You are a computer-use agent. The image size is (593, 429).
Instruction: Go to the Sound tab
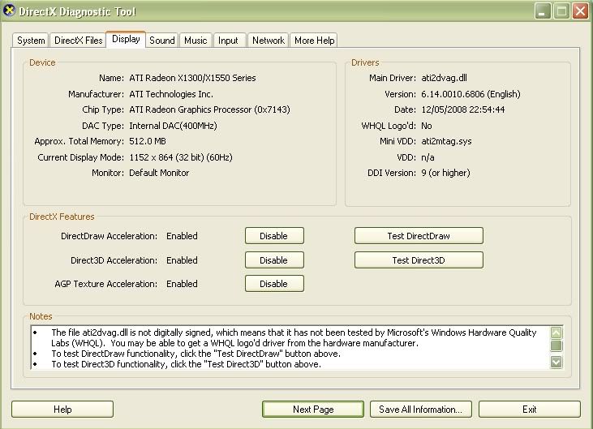tap(162, 40)
